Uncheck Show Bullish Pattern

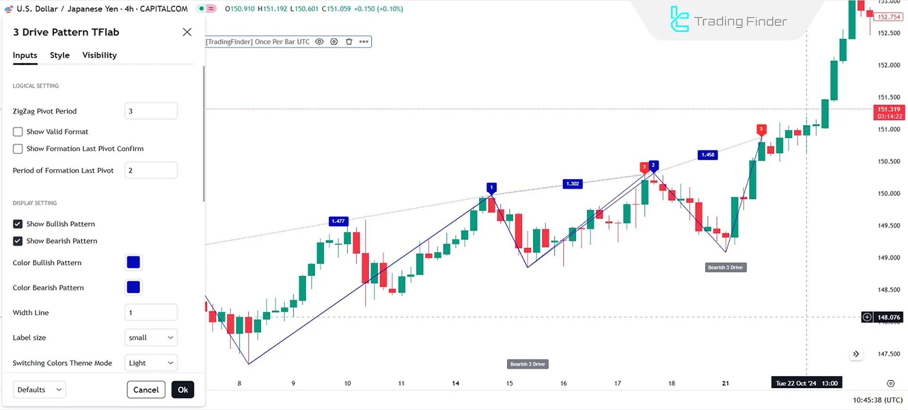[x=18, y=224]
